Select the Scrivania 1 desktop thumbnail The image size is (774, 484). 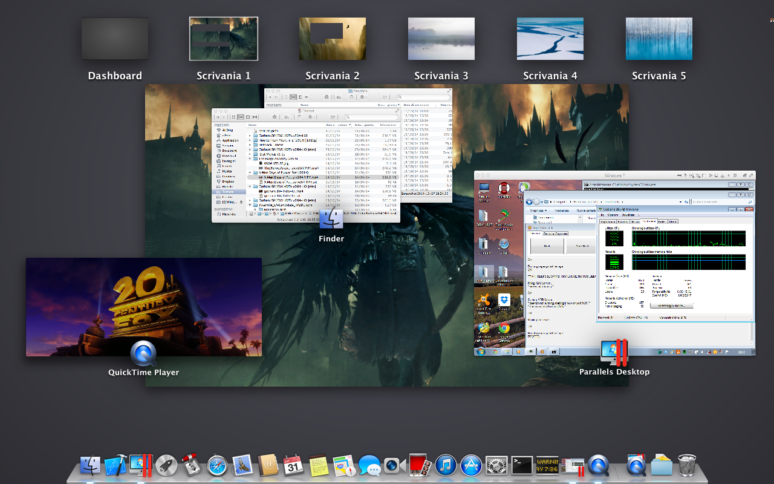(x=224, y=39)
